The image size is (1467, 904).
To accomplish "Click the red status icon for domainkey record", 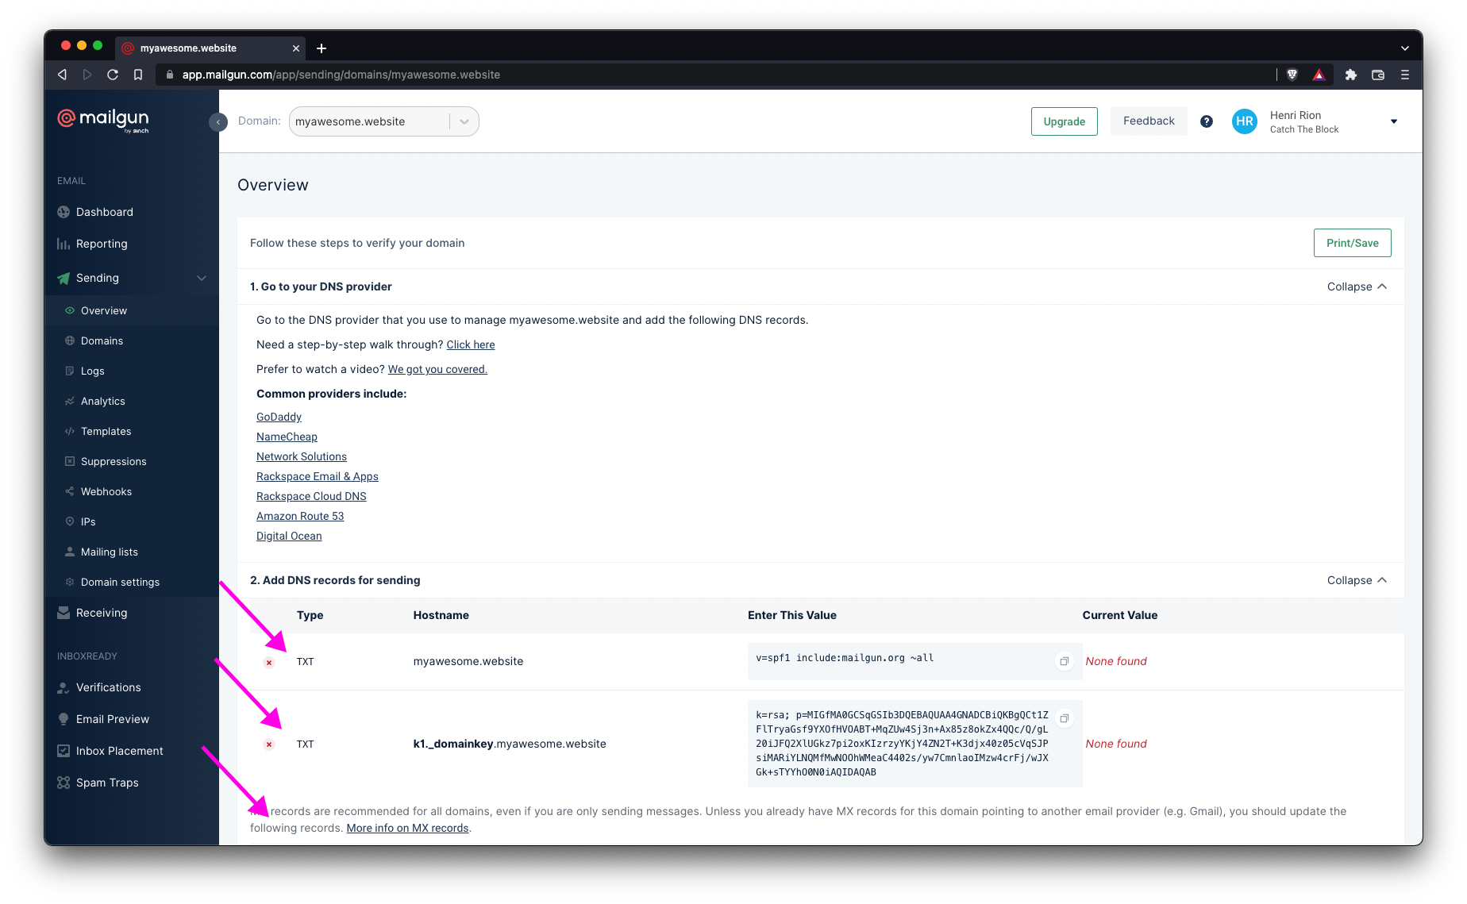I will pyautogui.click(x=269, y=744).
